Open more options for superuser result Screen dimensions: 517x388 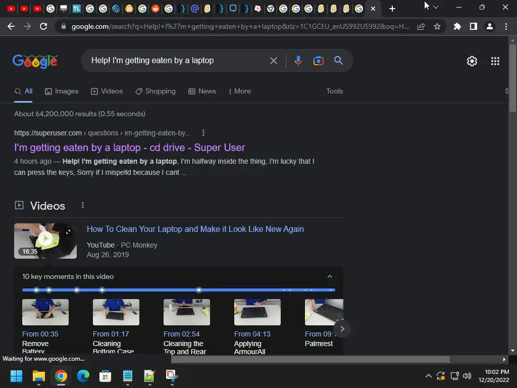pyautogui.click(x=203, y=133)
